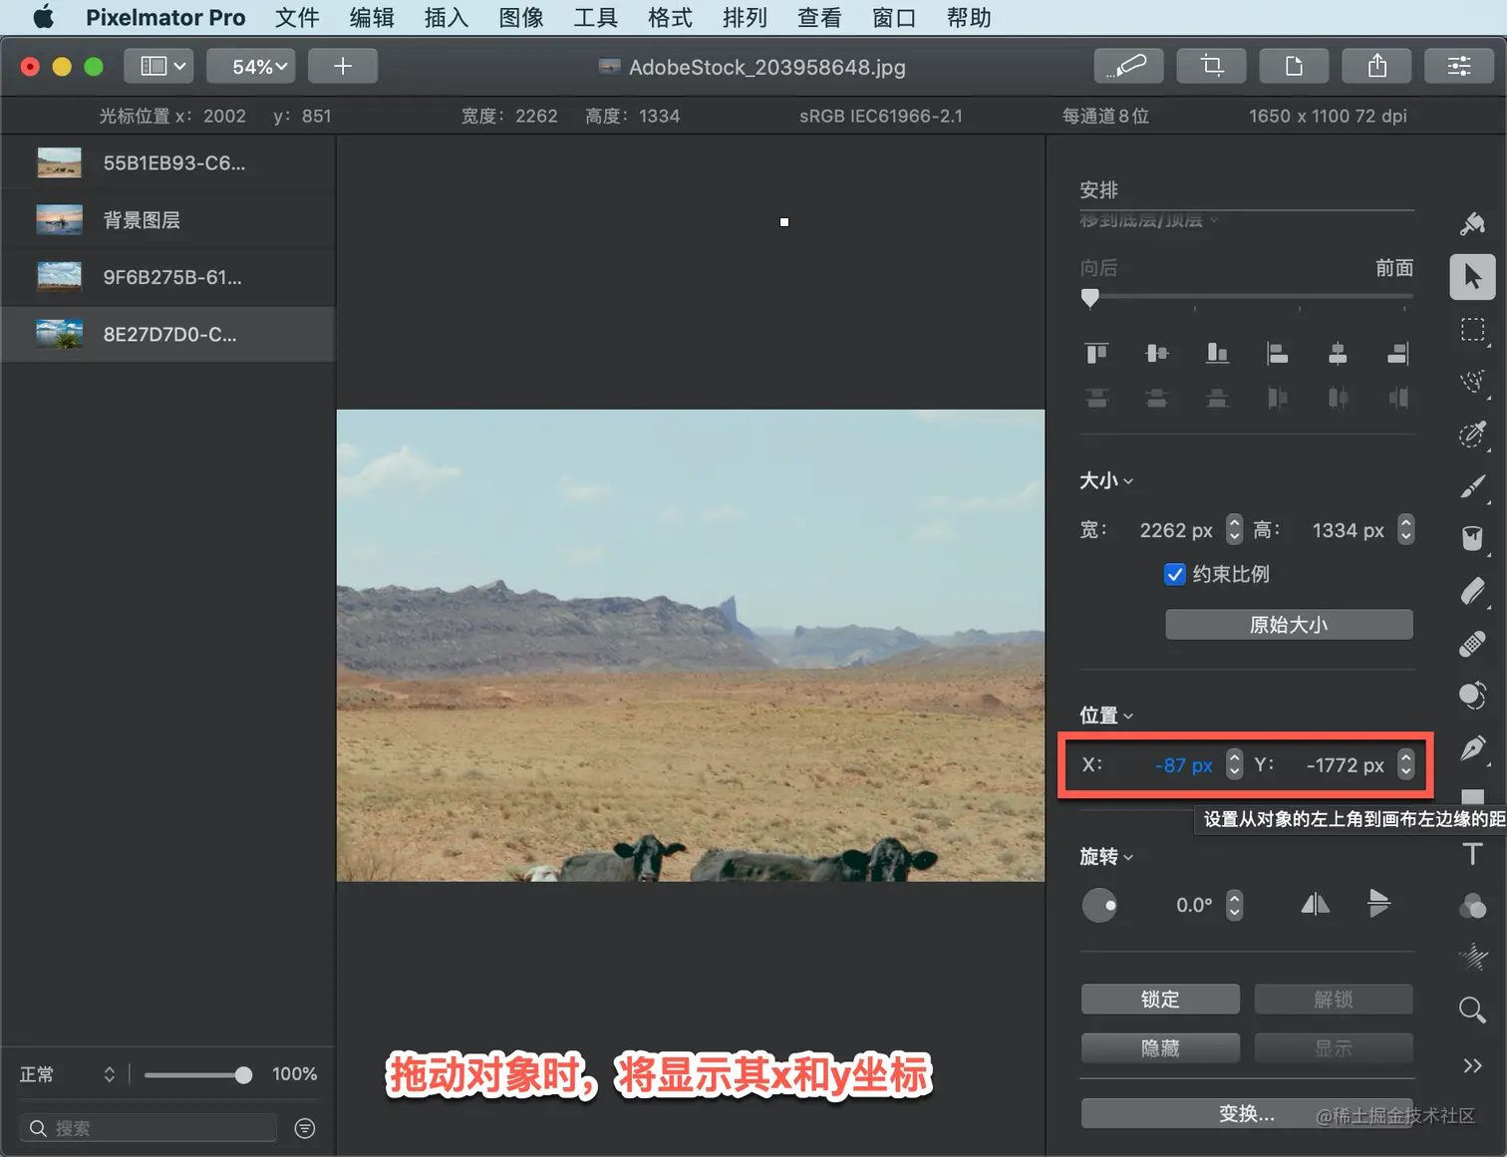The height and width of the screenshot is (1157, 1507).
Task: Open the 插入 menu
Action: pos(447,17)
